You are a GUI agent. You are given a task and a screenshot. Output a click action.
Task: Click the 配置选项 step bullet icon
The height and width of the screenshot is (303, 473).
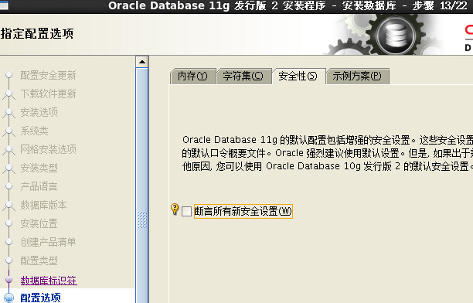pos(9,298)
